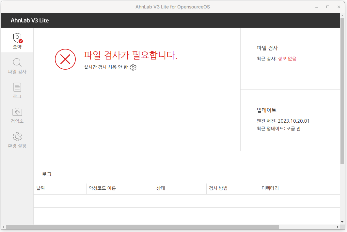This screenshot has width=347, height=232.
Task: Click the 파일 검사가 필요합니다 heading
Action: (131, 55)
